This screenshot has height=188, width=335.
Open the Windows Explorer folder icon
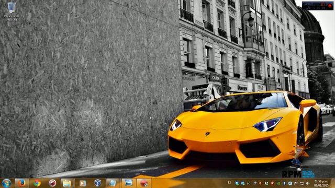coord(67,183)
